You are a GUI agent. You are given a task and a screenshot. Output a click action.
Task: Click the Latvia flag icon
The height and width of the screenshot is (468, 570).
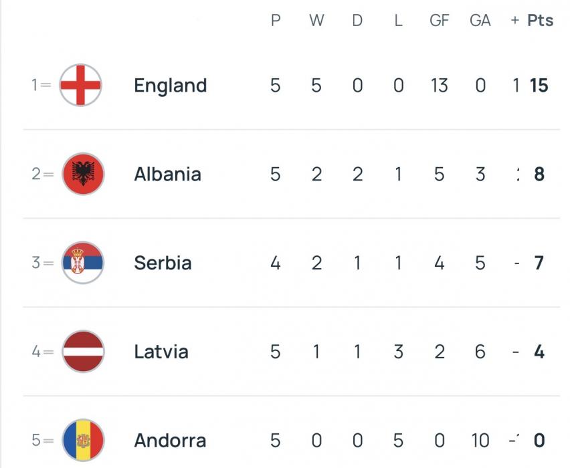[83, 352]
